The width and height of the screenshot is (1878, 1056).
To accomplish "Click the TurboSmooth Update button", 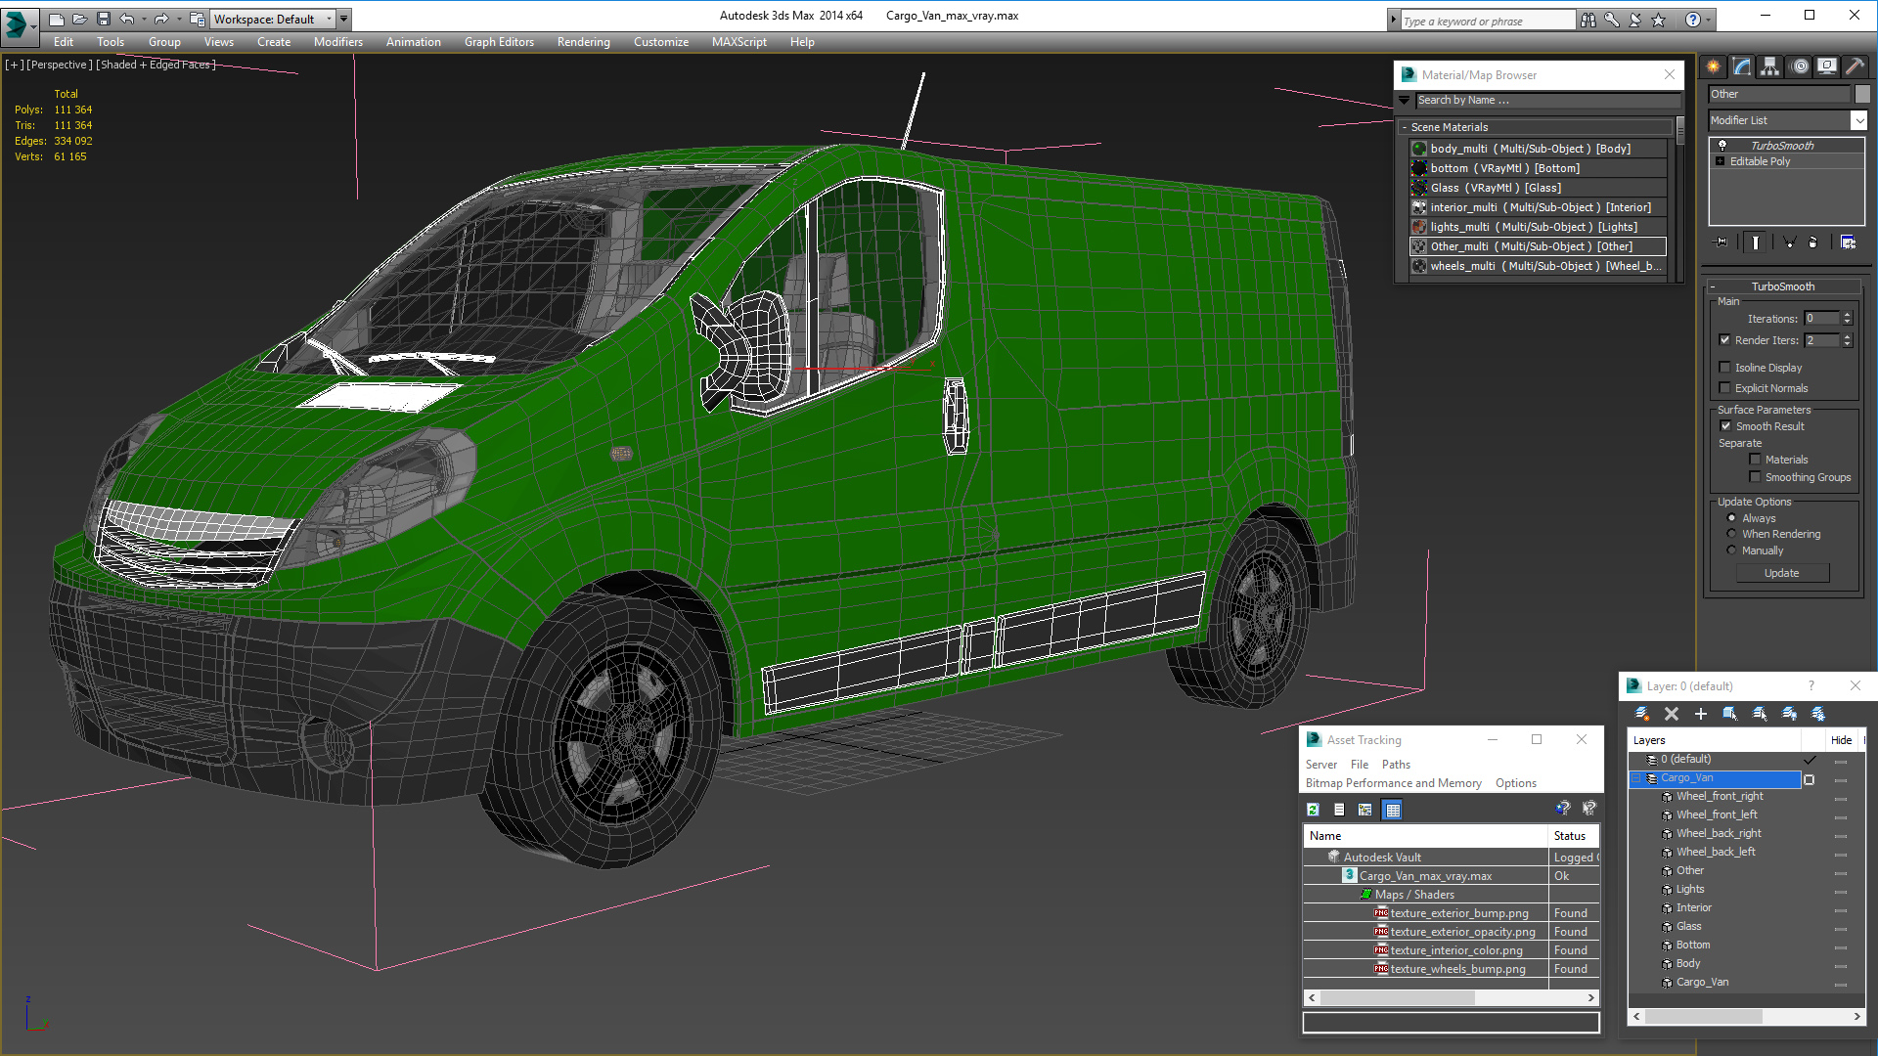I will (x=1782, y=573).
